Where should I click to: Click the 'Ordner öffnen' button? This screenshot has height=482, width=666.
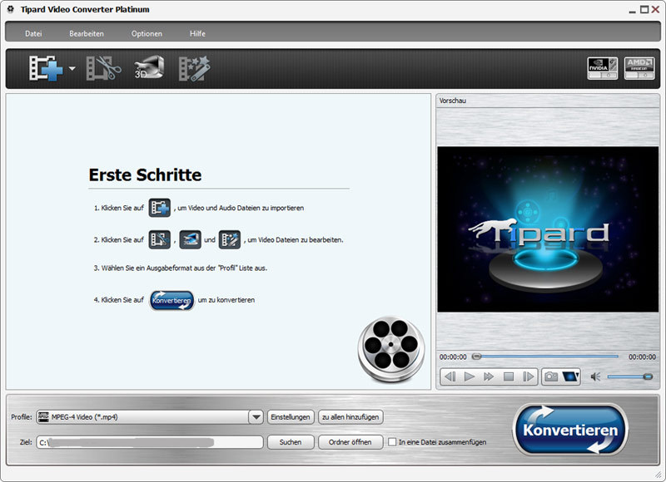(350, 442)
